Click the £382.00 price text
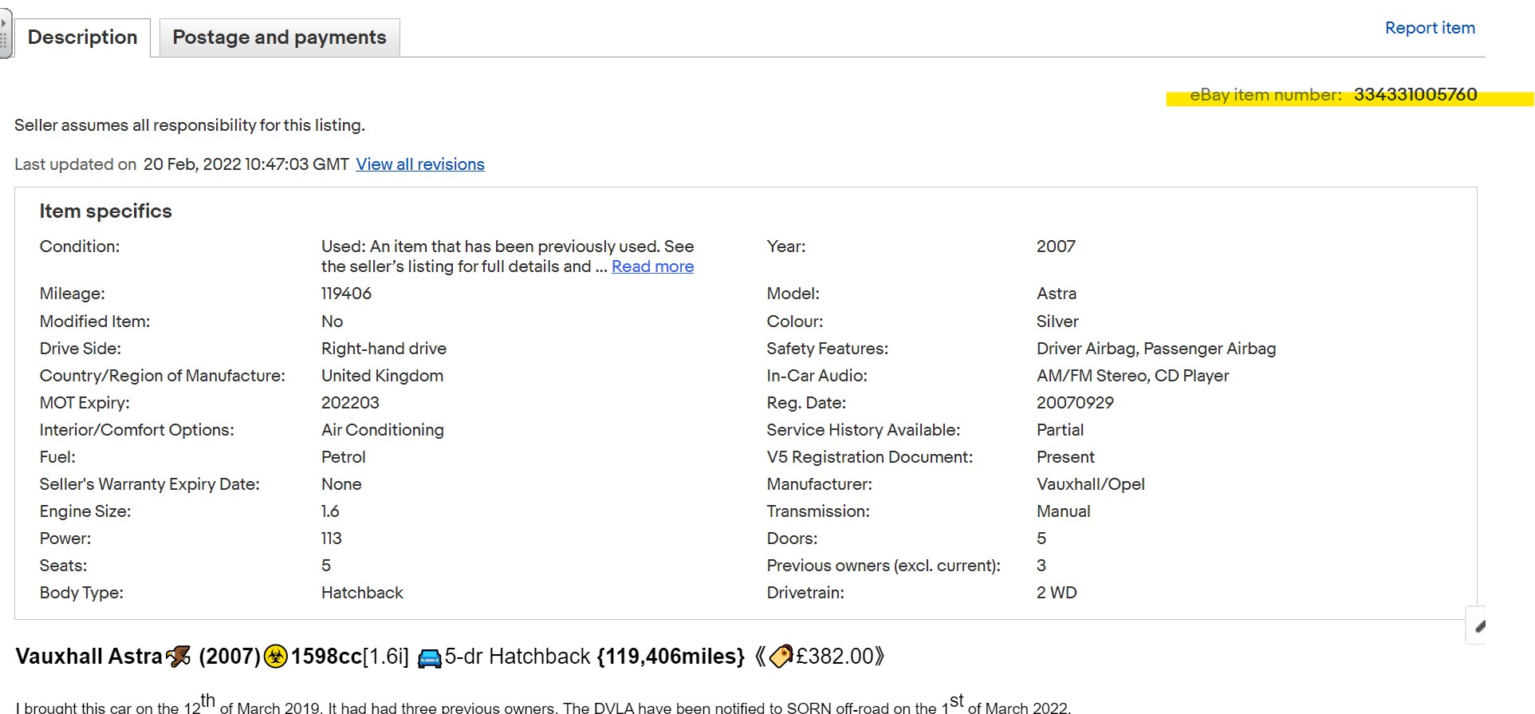 (x=835, y=657)
